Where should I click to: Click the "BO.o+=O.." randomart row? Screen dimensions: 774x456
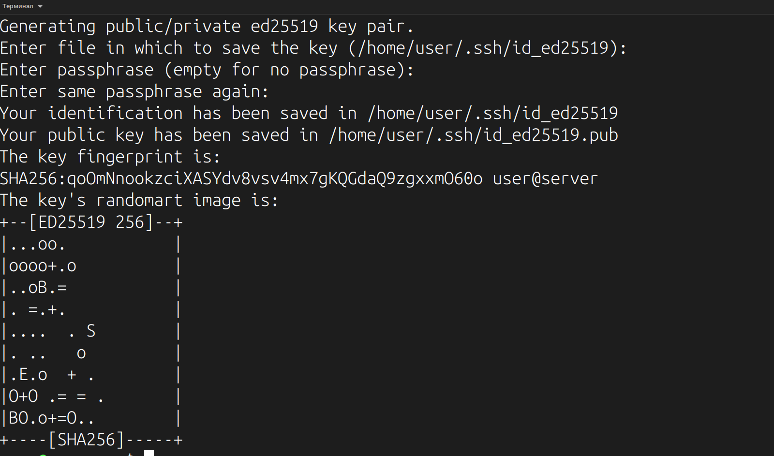[51, 418]
